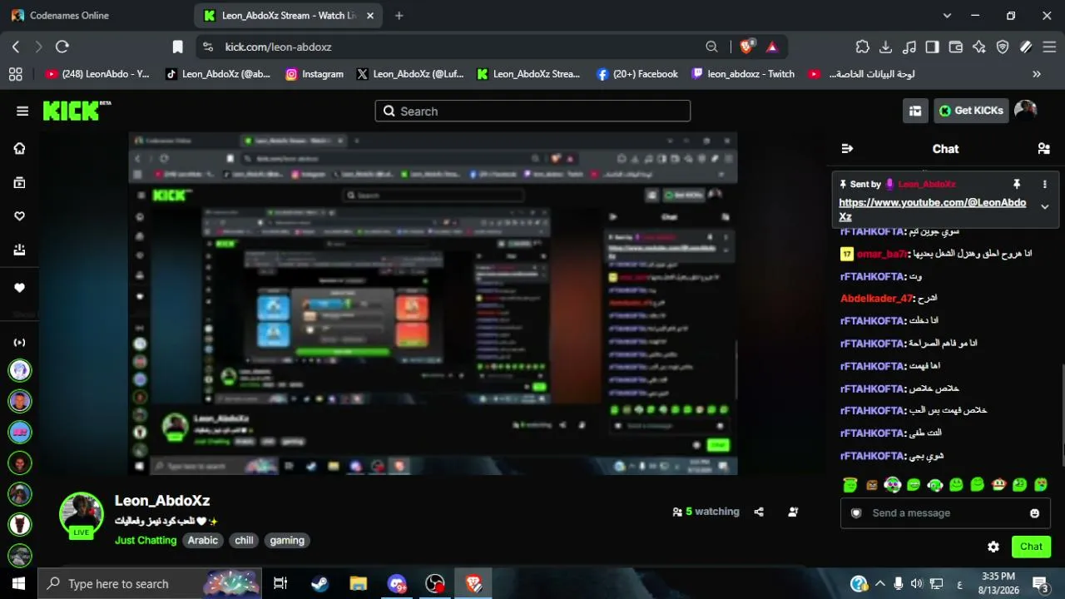
Task: Expand the pinned message chevron
Action: pyautogui.click(x=1045, y=207)
